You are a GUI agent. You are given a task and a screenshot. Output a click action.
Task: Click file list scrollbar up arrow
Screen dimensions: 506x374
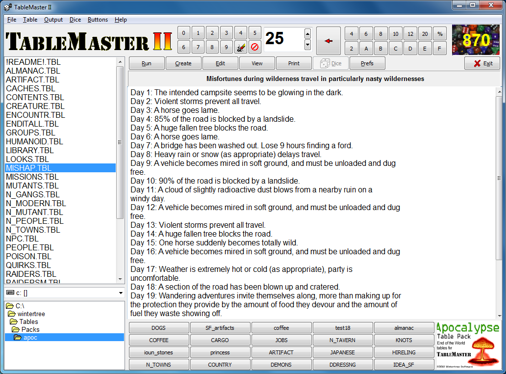[120, 62]
